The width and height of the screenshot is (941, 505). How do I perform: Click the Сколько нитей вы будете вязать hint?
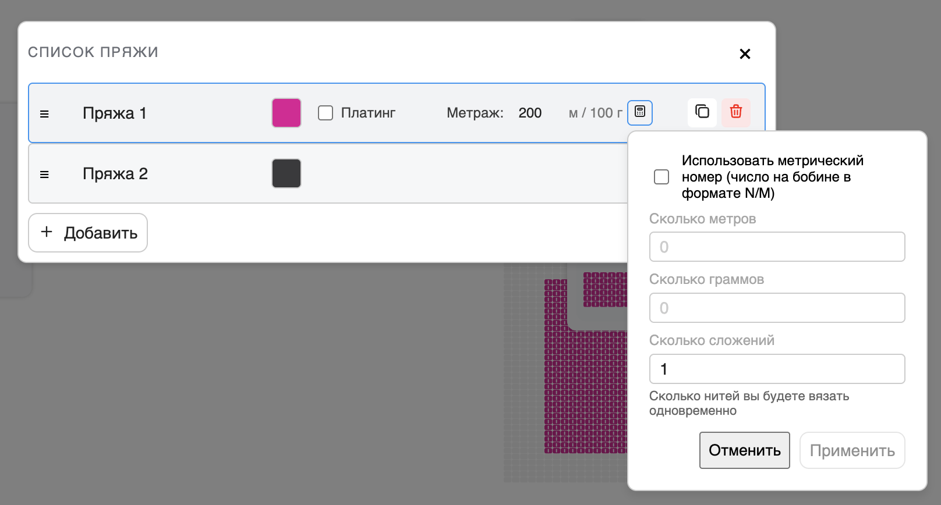(x=749, y=403)
